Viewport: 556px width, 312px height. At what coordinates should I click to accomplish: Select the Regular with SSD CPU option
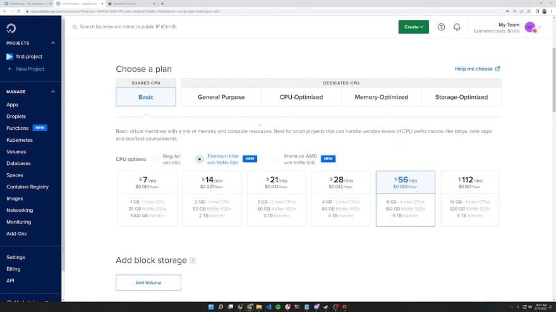(x=155, y=159)
